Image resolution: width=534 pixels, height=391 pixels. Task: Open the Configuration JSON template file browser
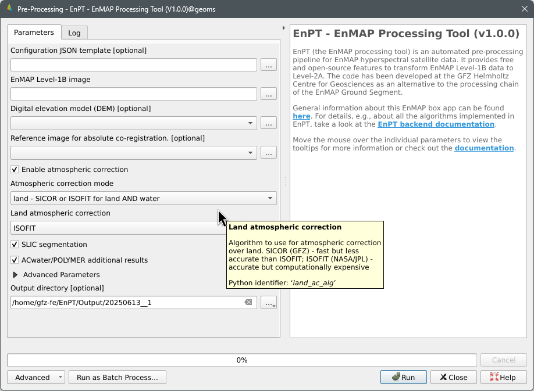(268, 64)
